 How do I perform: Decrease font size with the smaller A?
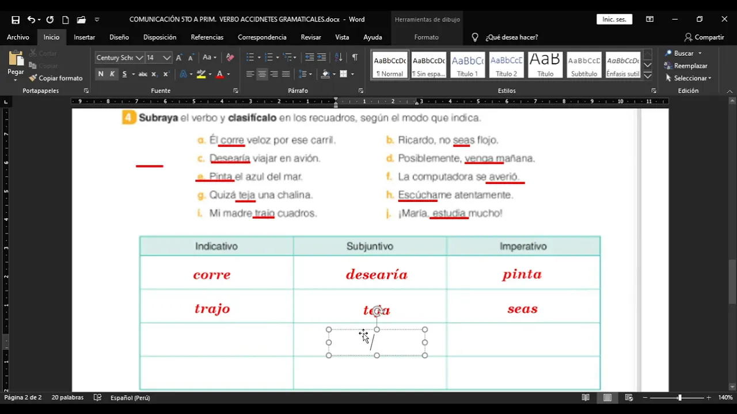(x=191, y=57)
